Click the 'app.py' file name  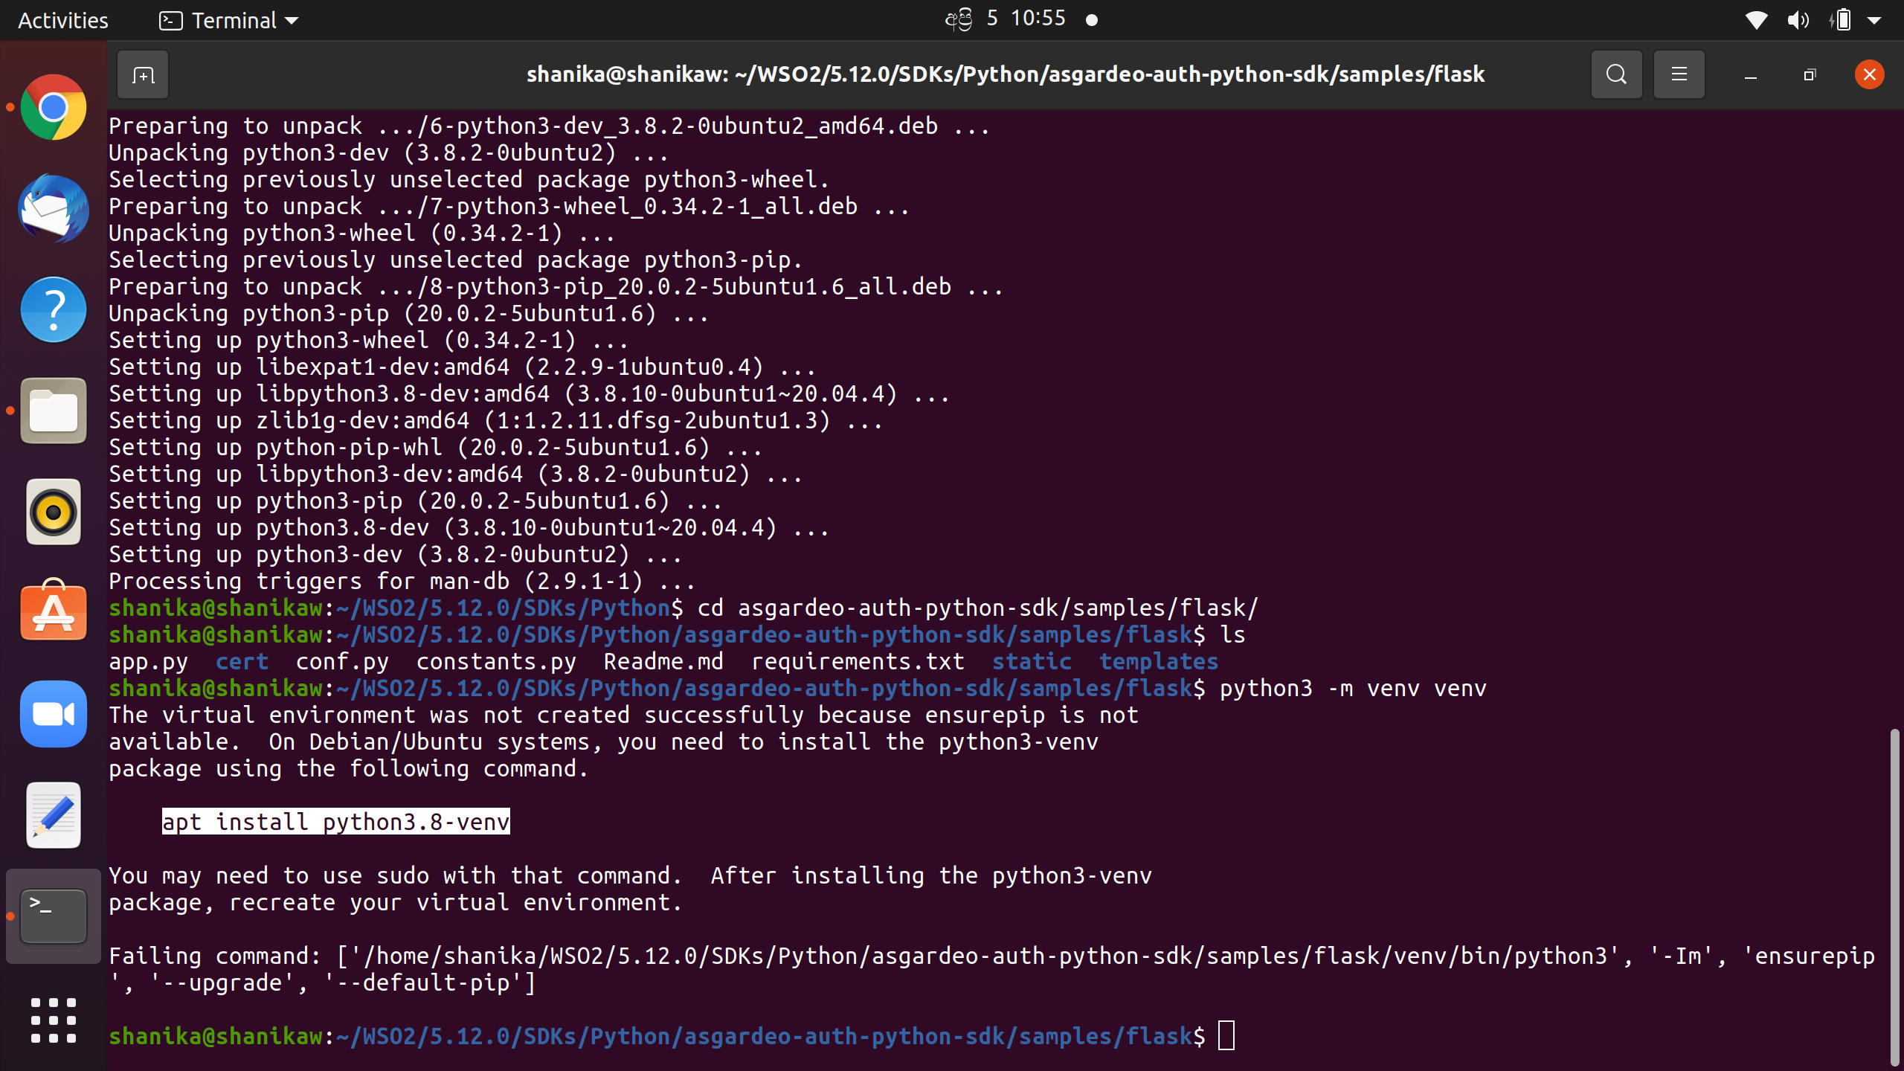click(149, 661)
